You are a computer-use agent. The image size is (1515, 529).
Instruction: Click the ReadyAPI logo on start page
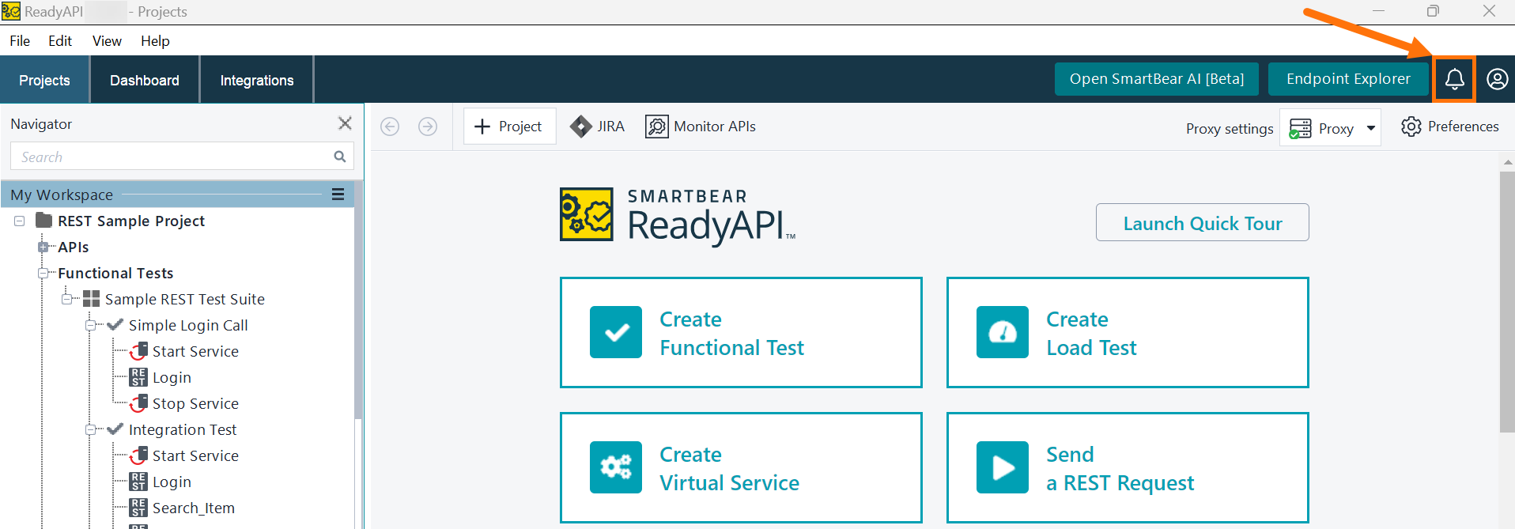pos(587,213)
